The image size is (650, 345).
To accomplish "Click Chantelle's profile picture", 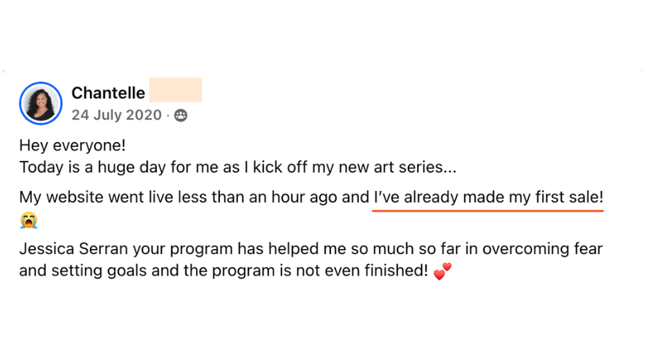I will coord(41,103).
